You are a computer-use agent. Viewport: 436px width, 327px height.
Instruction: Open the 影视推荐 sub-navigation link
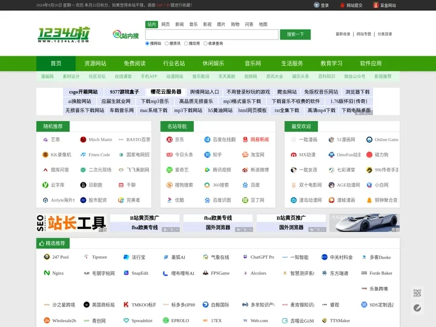(383, 76)
